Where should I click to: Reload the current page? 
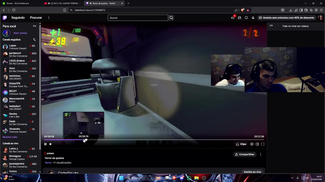click(14, 10)
